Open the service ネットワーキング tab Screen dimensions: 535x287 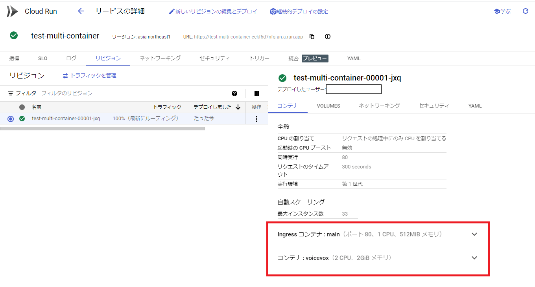pos(160,58)
